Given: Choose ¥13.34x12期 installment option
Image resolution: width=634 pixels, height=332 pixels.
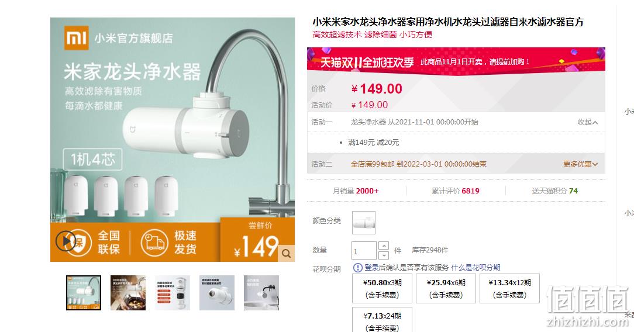Looking at the screenshot, I should point(509,288).
